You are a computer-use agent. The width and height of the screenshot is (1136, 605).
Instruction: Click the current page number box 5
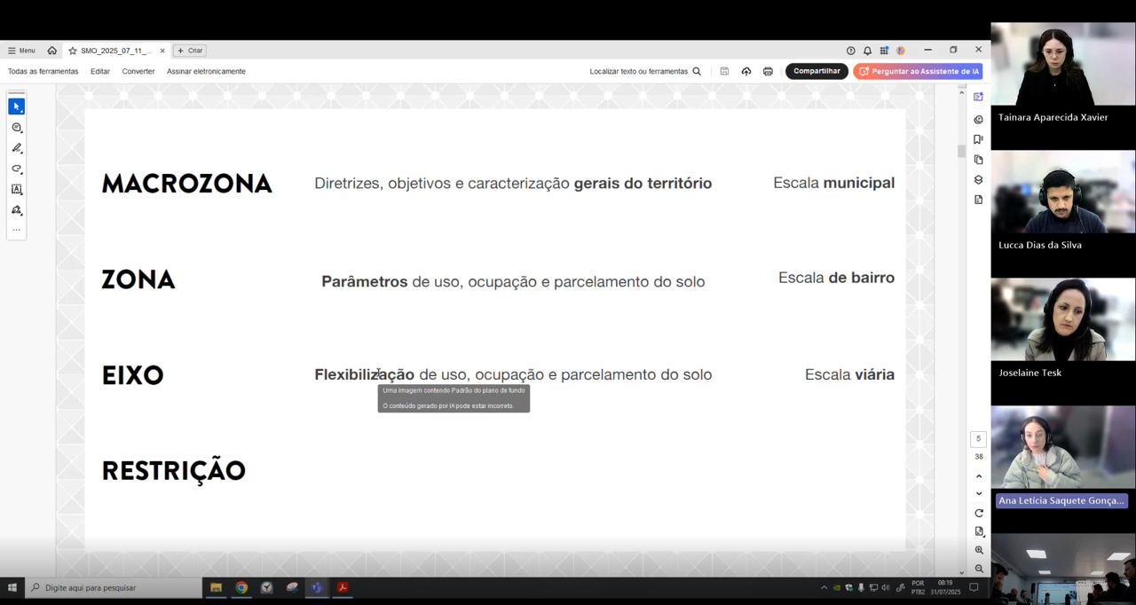point(978,439)
